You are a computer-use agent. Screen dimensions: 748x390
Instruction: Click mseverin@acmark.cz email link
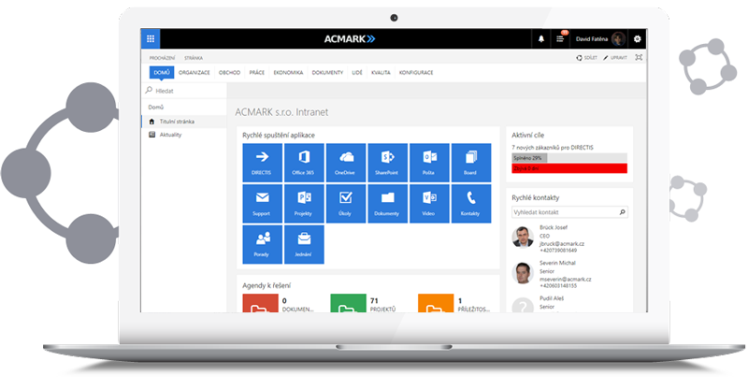click(566, 280)
